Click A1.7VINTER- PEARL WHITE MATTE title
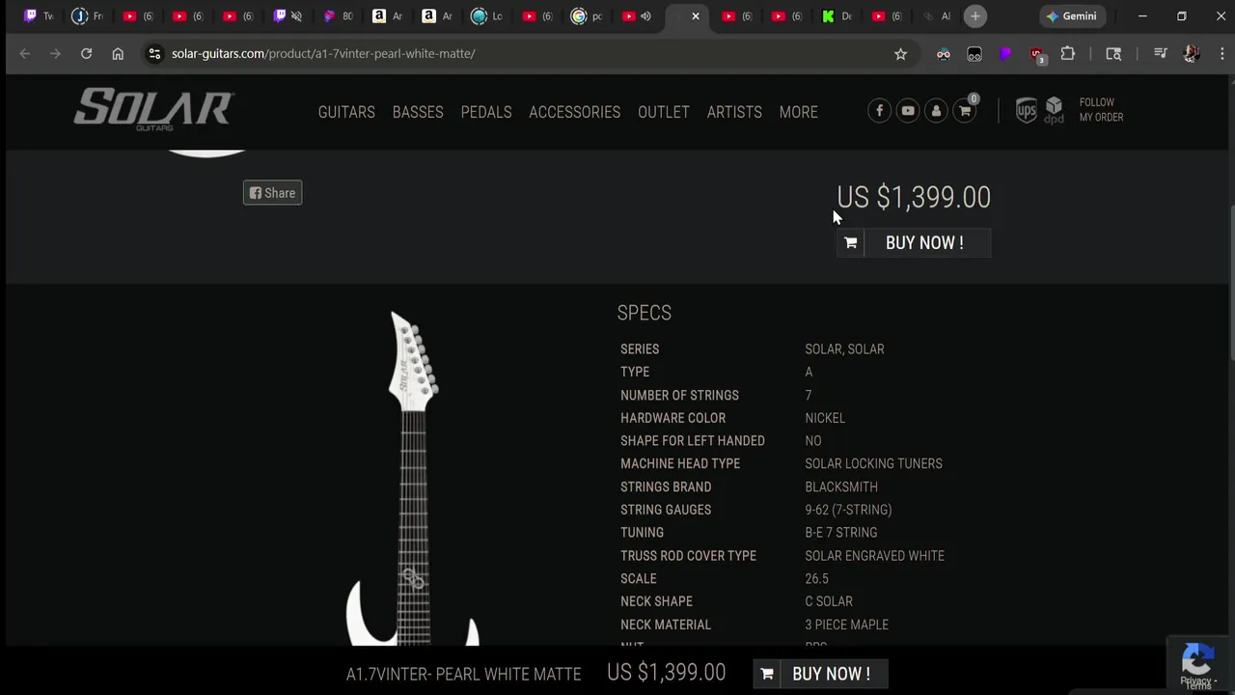This screenshot has height=695, width=1235. (463, 674)
